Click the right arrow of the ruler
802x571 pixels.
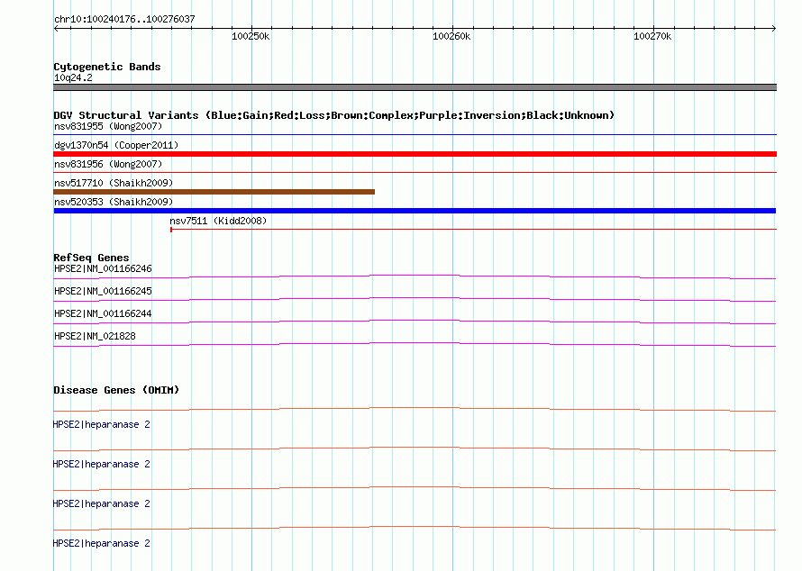tap(774, 28)
